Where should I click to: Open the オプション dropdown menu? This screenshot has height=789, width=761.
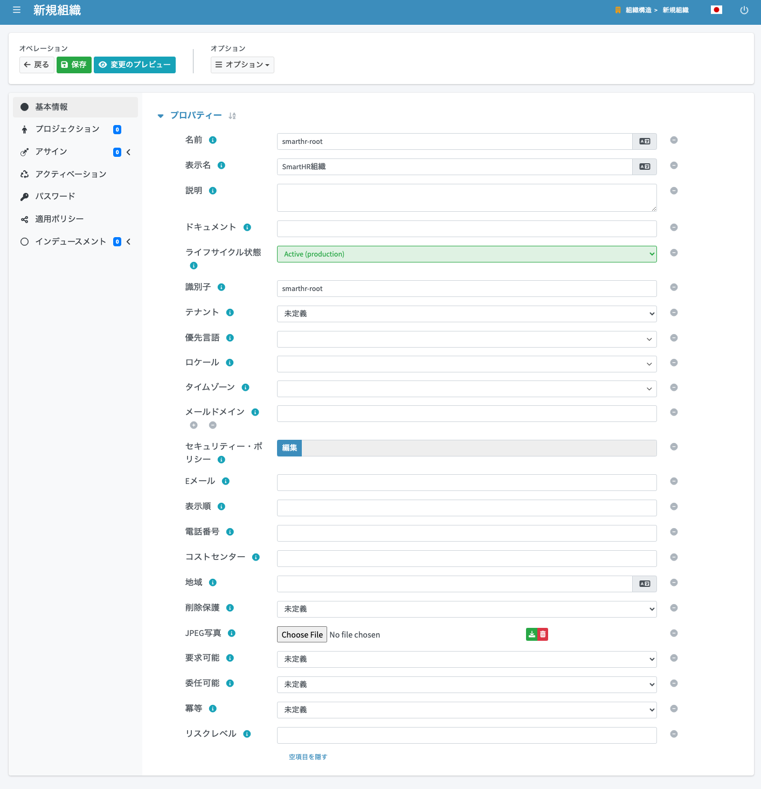pyautogui.click(x=243, y=65)
